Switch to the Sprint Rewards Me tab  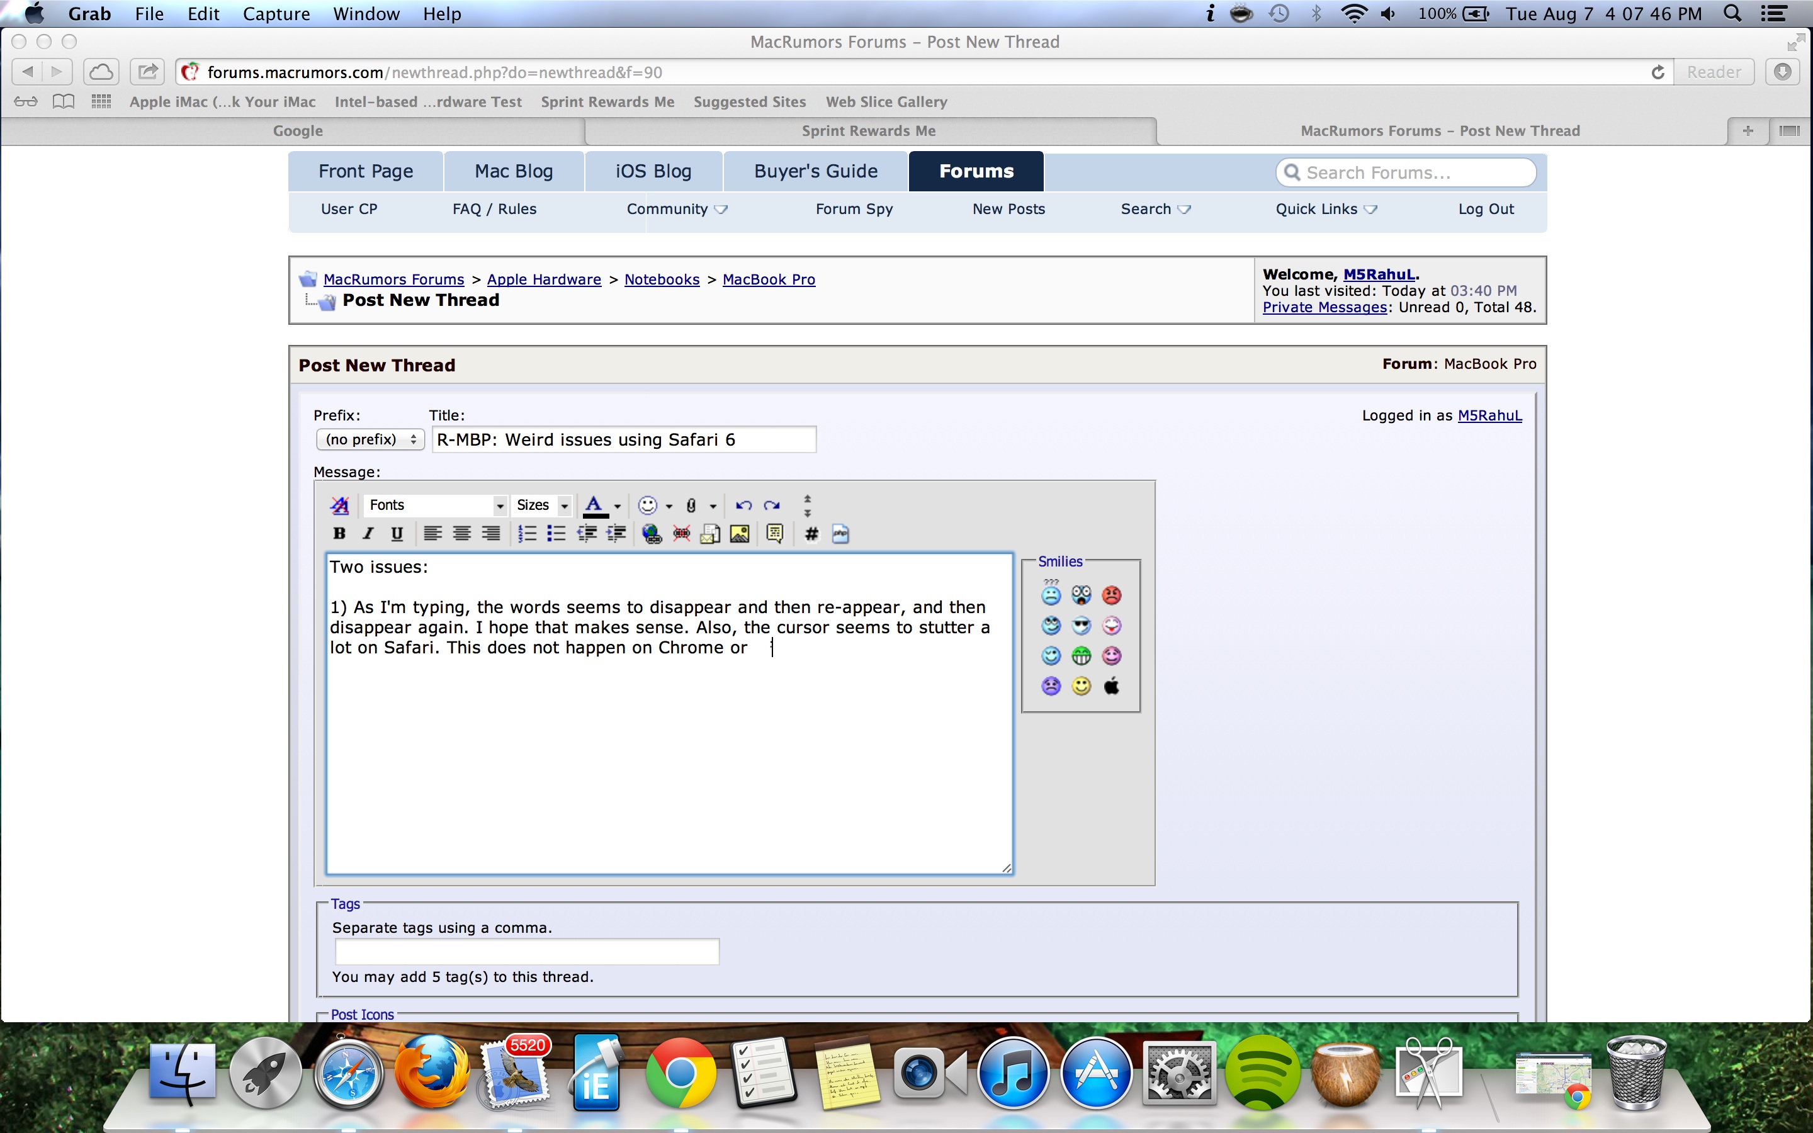click(x=869, y=130)
